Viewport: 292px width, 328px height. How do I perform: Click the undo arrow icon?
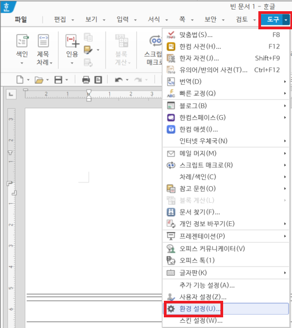(x=119, y=80)
